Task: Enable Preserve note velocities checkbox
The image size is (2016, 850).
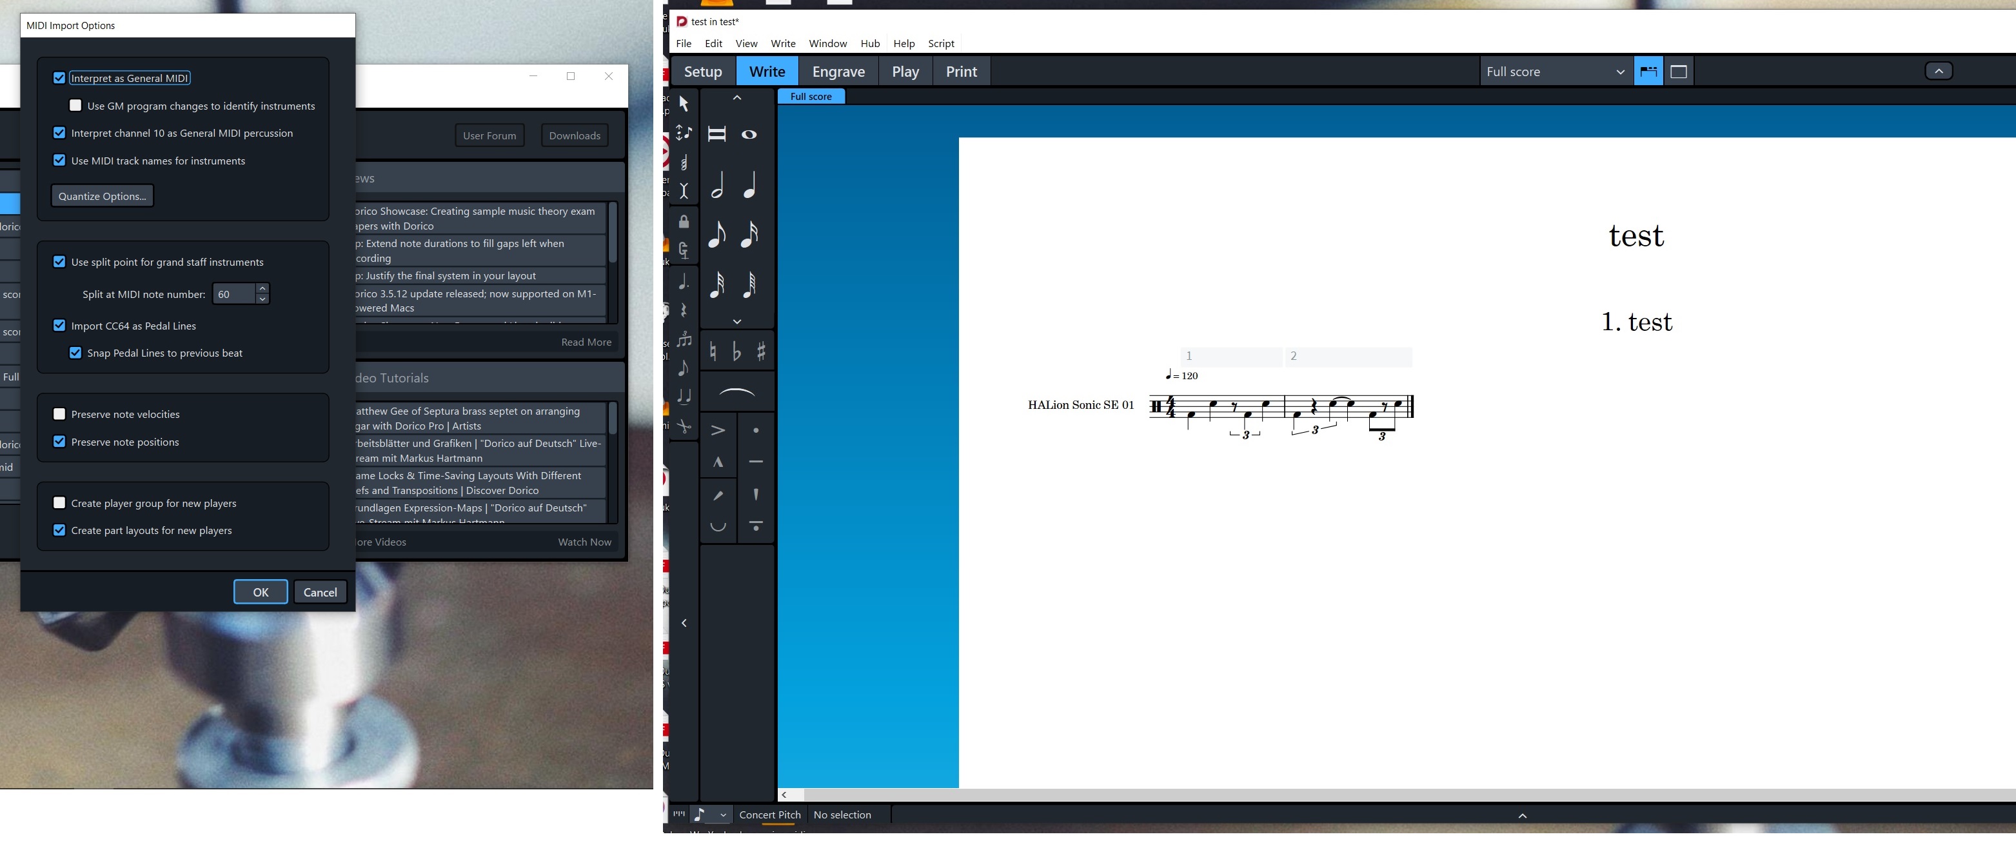Action: 59,414
